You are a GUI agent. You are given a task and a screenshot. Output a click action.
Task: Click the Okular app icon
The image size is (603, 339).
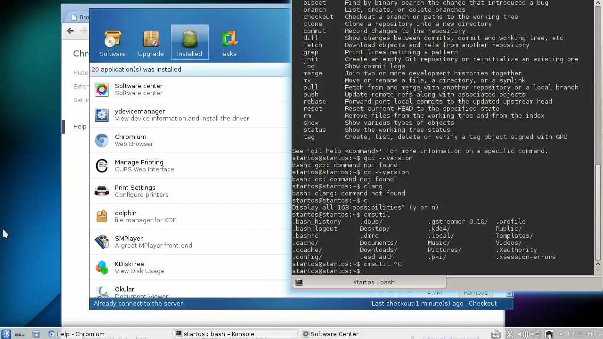[x=102, y=292]
